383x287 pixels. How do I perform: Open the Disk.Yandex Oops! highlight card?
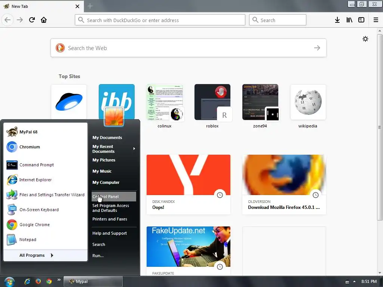coord(189,185)
